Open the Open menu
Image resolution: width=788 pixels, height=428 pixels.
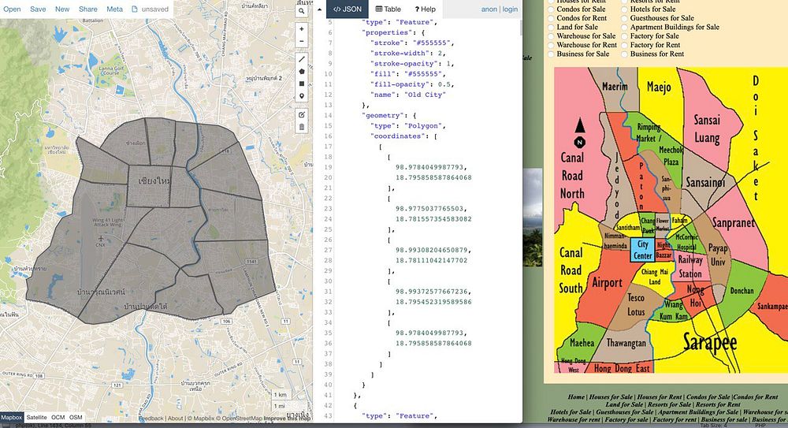tap(12, 9)
